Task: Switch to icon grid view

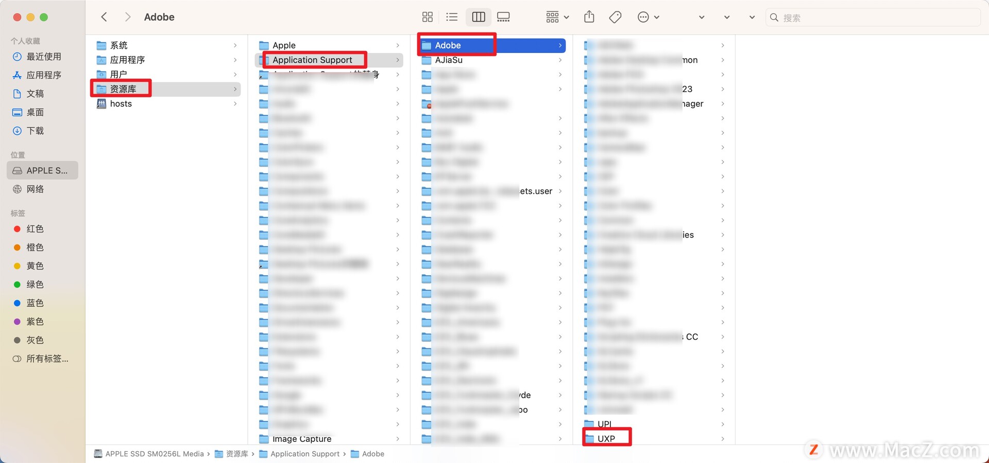Action: pos(428,17)
